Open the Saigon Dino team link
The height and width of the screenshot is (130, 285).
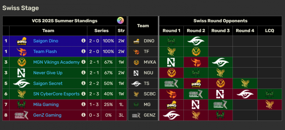46,41
